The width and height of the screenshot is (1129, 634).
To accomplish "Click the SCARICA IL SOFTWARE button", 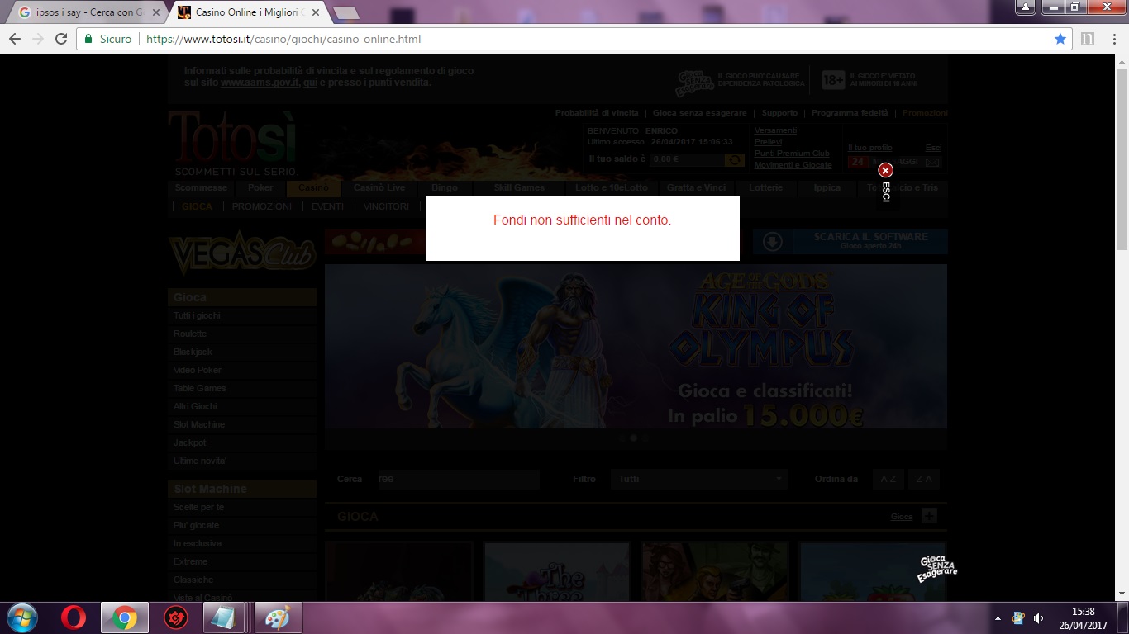I will 850,241.
